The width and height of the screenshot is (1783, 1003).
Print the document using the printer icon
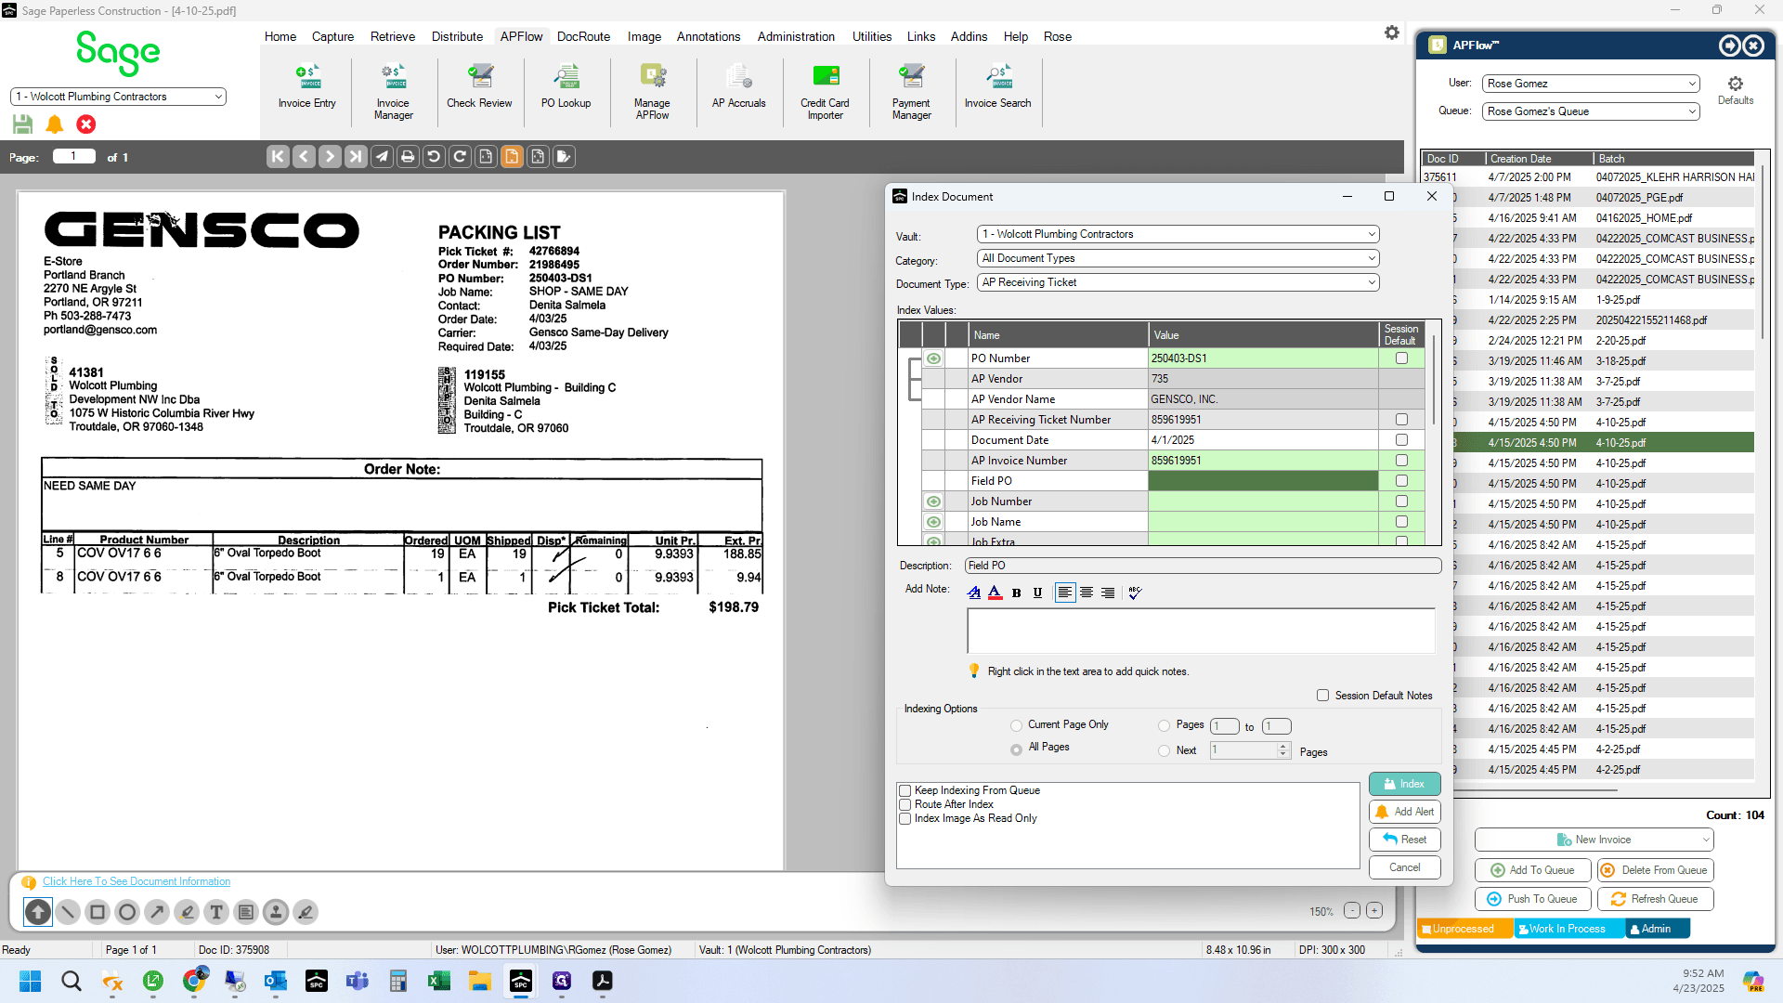(x=408, y=157)
